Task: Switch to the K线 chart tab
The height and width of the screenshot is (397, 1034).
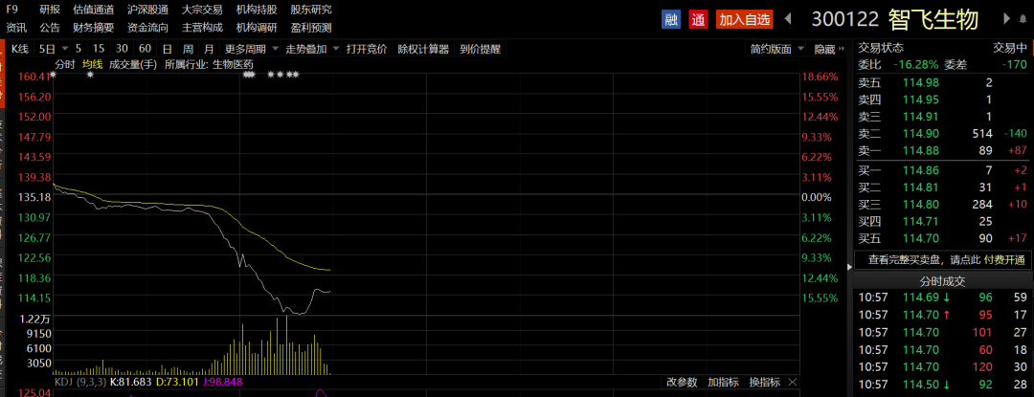Action: click(20, 49)
